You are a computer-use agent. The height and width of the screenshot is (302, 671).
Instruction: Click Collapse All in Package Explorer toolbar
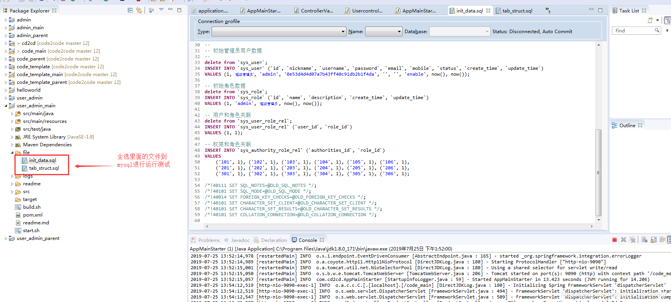point(130,11)
